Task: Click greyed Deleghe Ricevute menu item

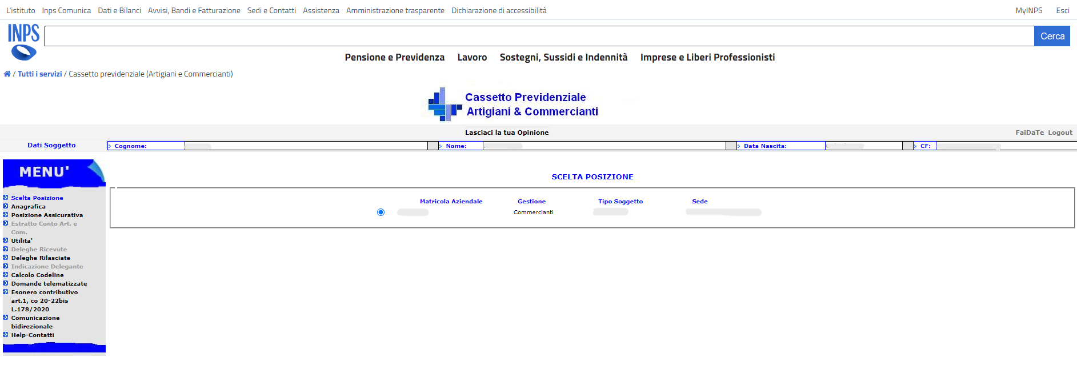Action: point(39,249)
